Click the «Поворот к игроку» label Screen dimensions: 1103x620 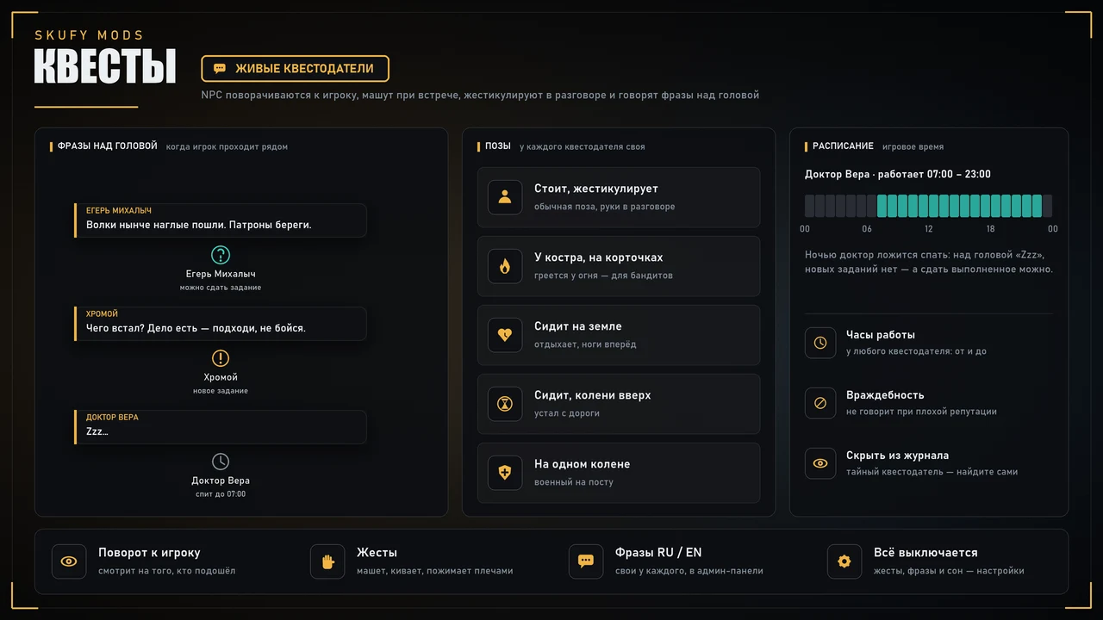pyautogui.click(x=149, y=553)
